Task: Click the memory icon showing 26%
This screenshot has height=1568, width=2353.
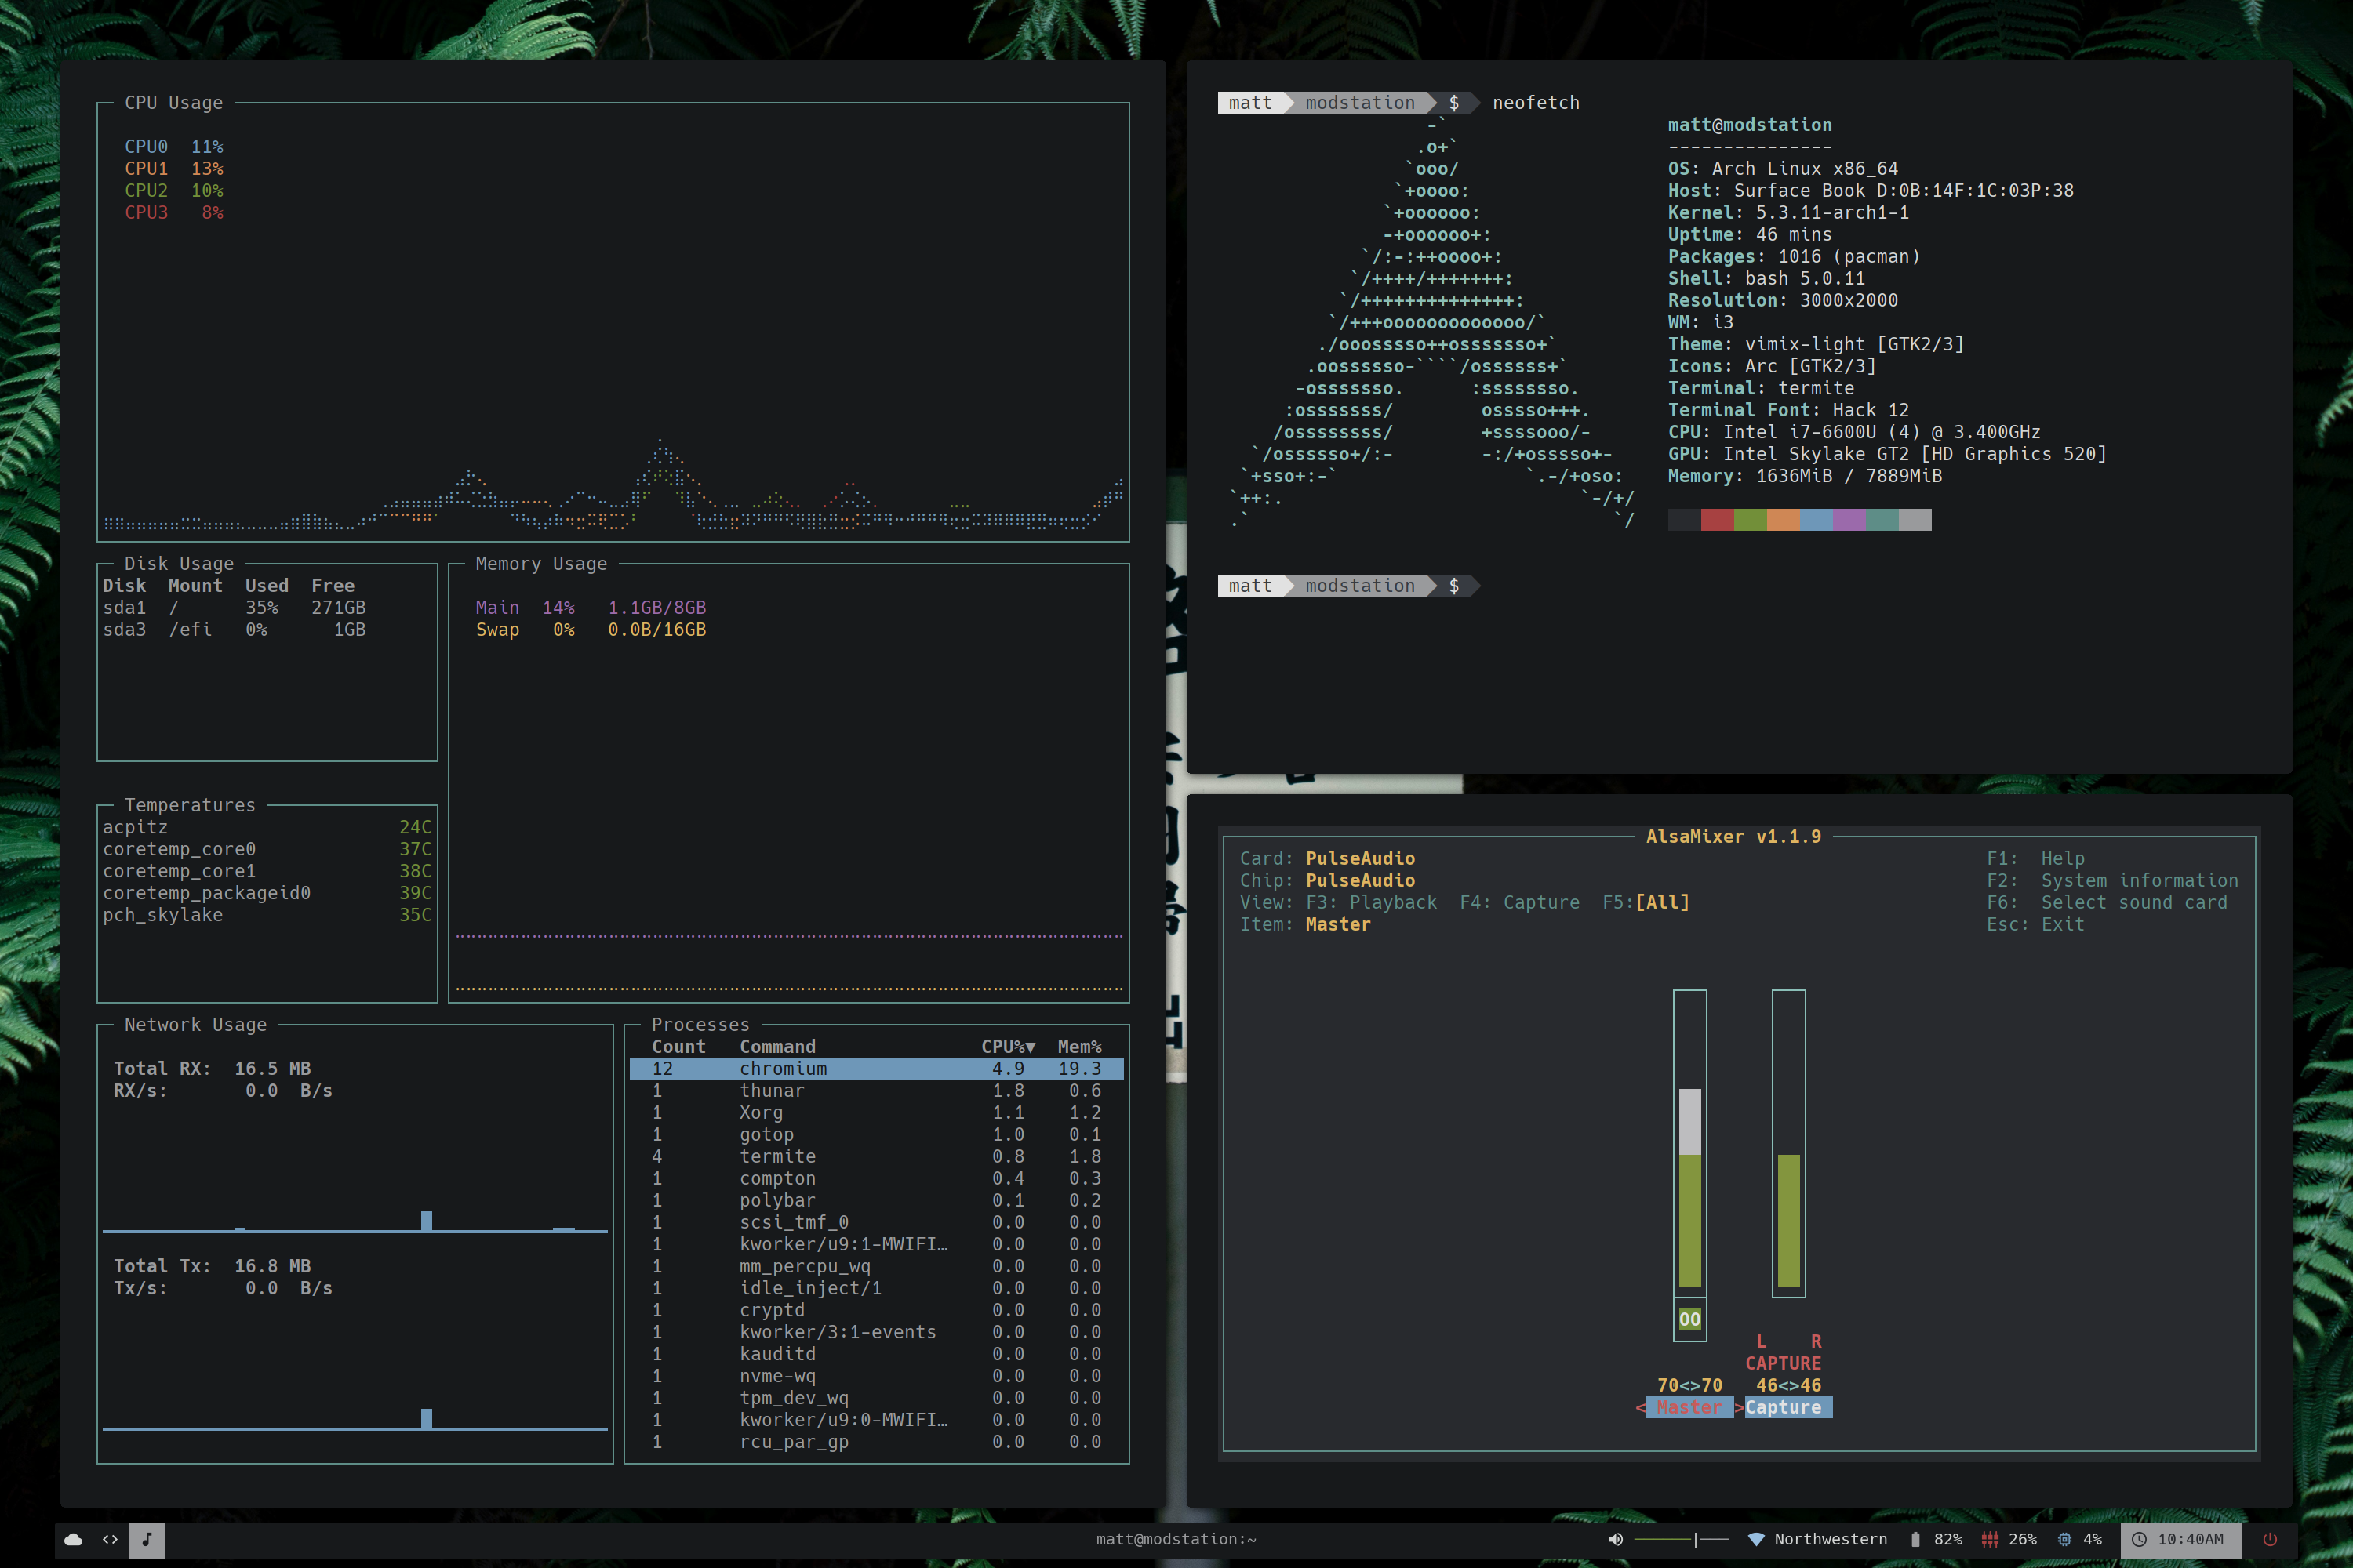Action: tap(1990, 1540)
